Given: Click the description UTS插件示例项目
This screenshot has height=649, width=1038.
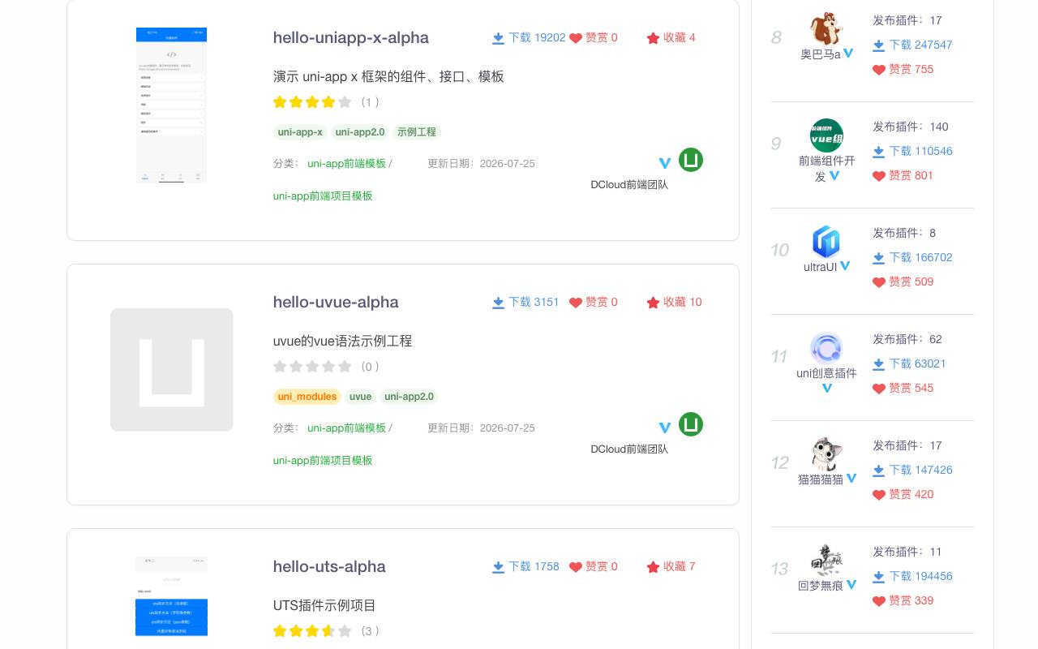Looking at the screenshot, I should [324, 605].
